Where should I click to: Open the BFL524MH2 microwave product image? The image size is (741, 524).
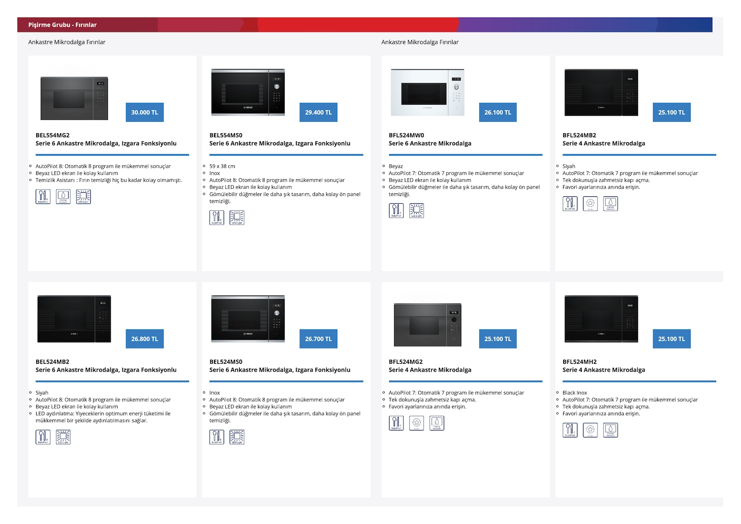click(x=601, y=319)
